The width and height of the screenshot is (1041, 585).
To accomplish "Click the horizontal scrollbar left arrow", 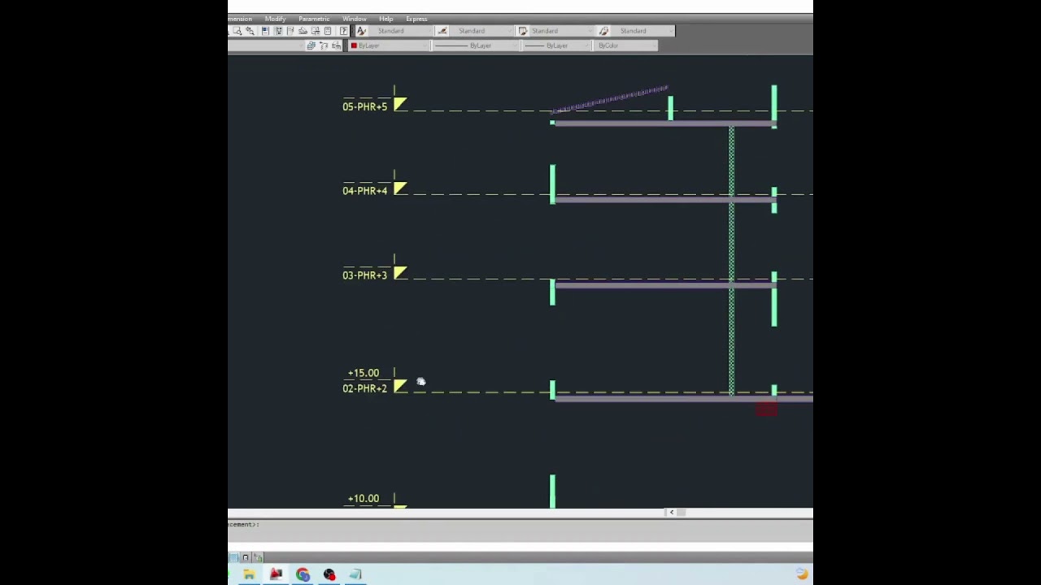I will (671, 512).
